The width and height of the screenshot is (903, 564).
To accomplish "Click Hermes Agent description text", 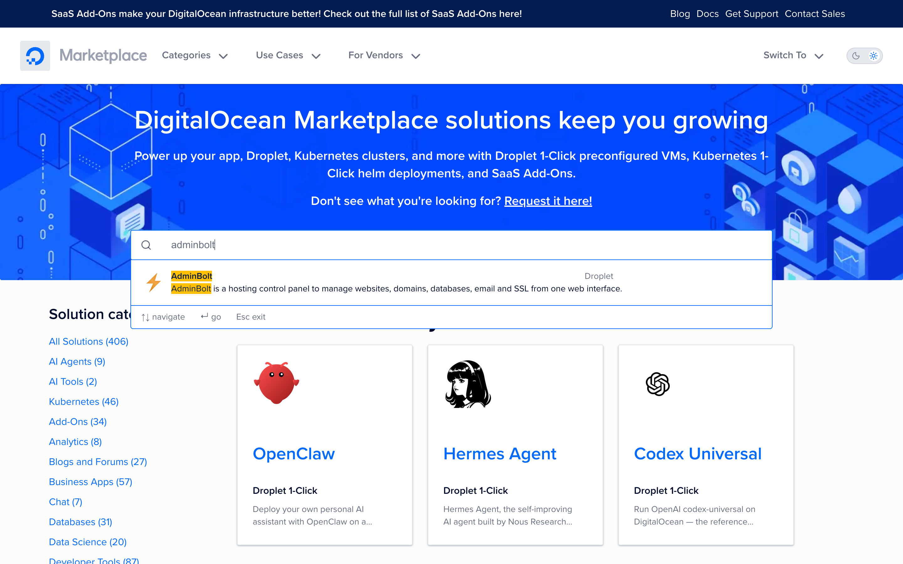I will 508,515.
